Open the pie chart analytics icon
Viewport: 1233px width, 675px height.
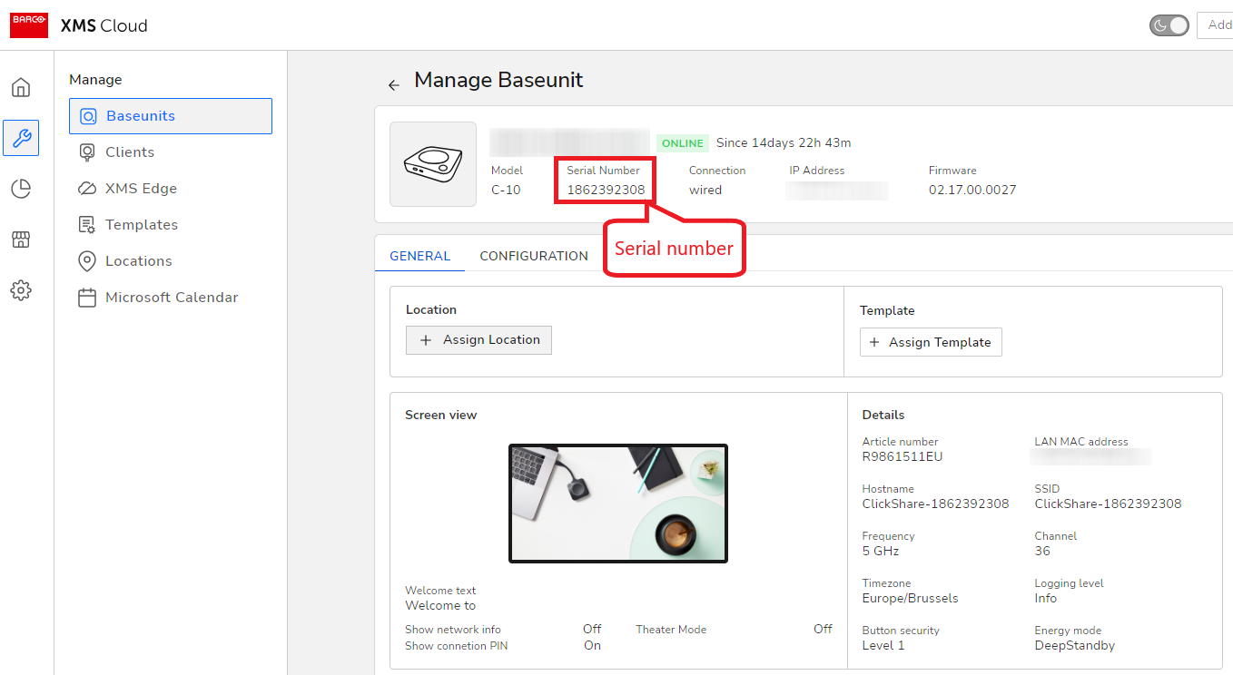[21, 189]
